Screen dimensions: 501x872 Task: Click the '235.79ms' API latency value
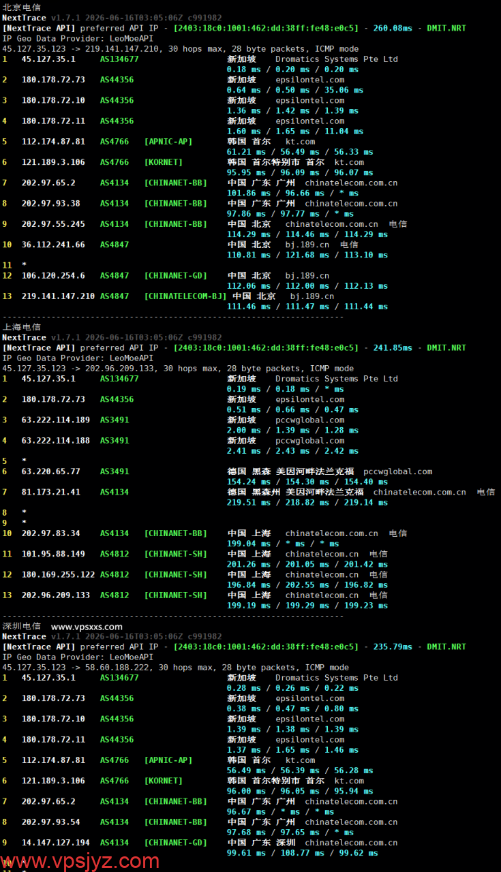pyautogui.click(x=393, y=647)
